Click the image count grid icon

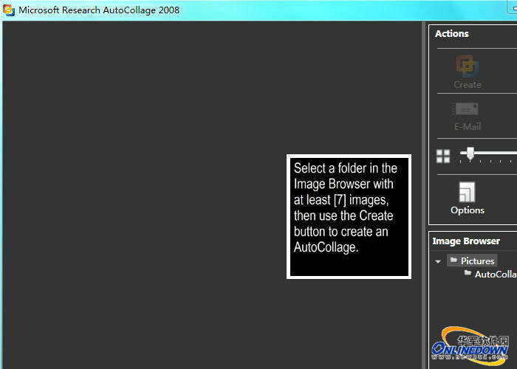[443, 156]
